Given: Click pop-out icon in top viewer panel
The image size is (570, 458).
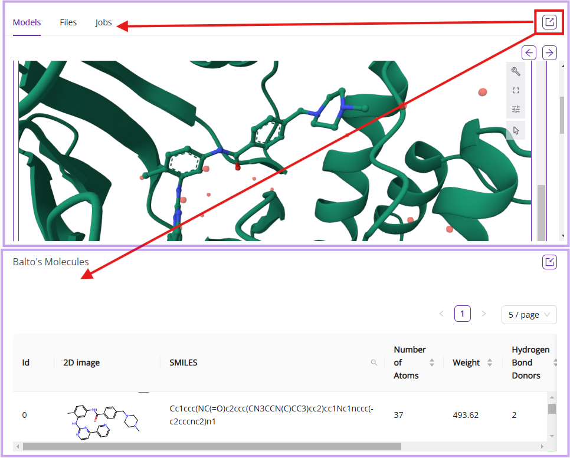Looking at the screenshot, I should 549,23.
